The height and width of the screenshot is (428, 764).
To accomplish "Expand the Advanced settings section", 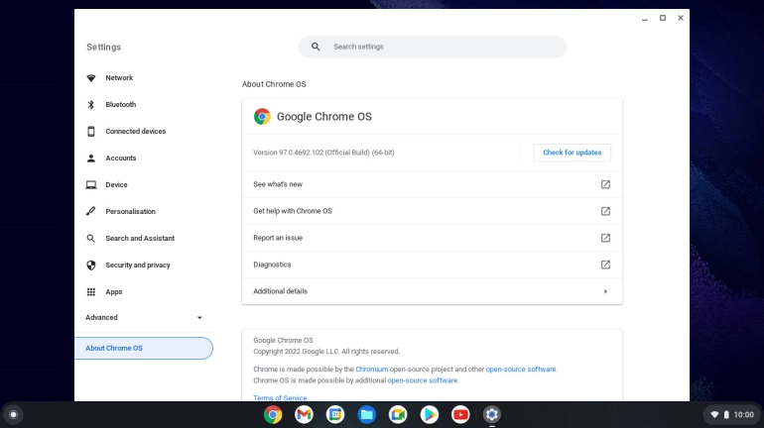I will pyautogui.click(x=144, y=318).
